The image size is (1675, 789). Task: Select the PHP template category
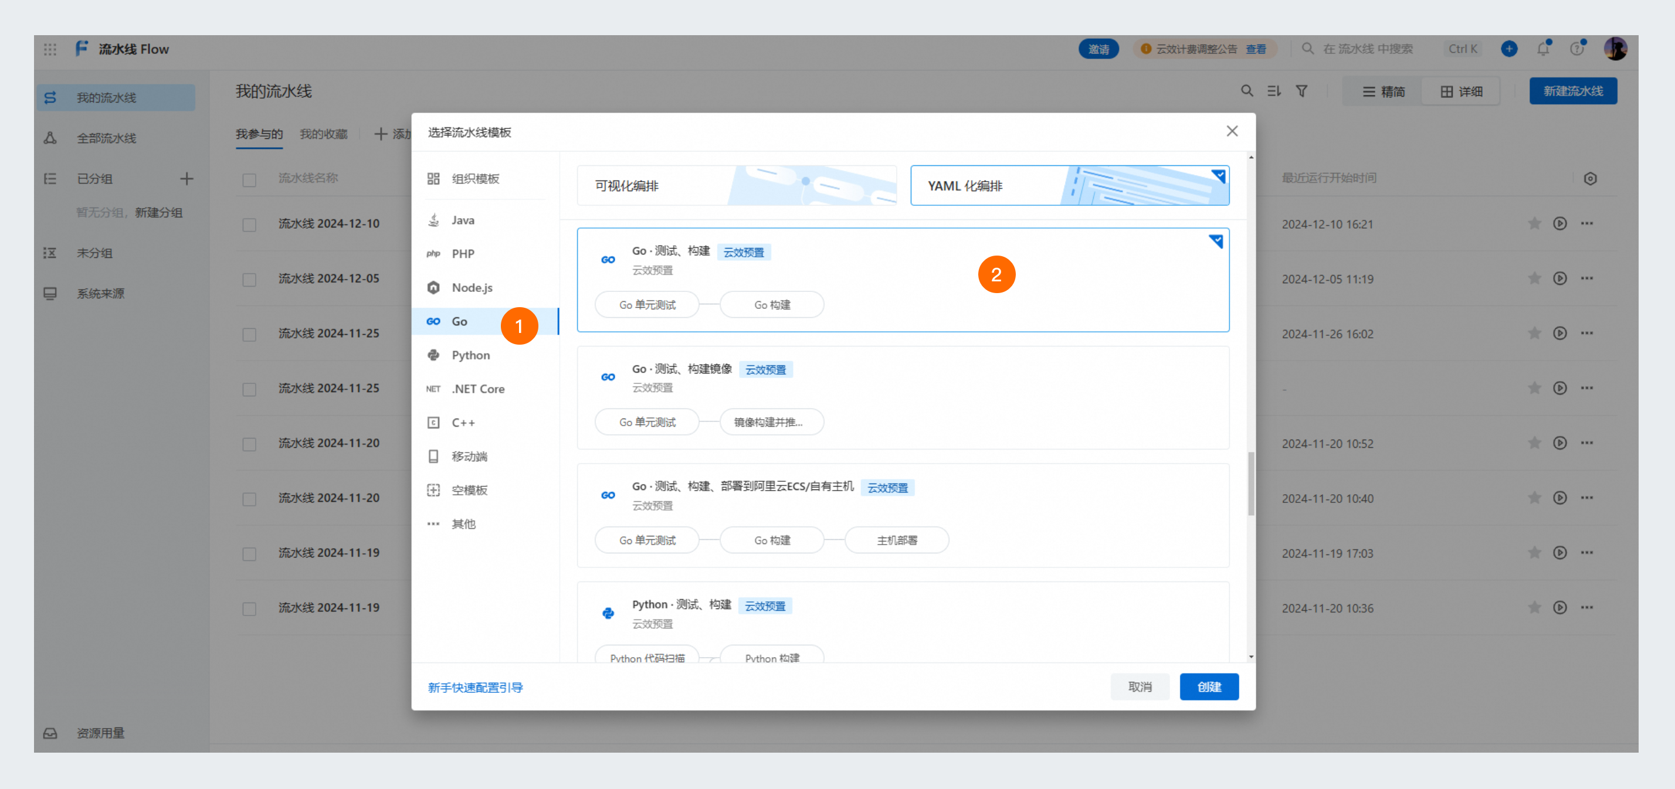coord(486,254)
